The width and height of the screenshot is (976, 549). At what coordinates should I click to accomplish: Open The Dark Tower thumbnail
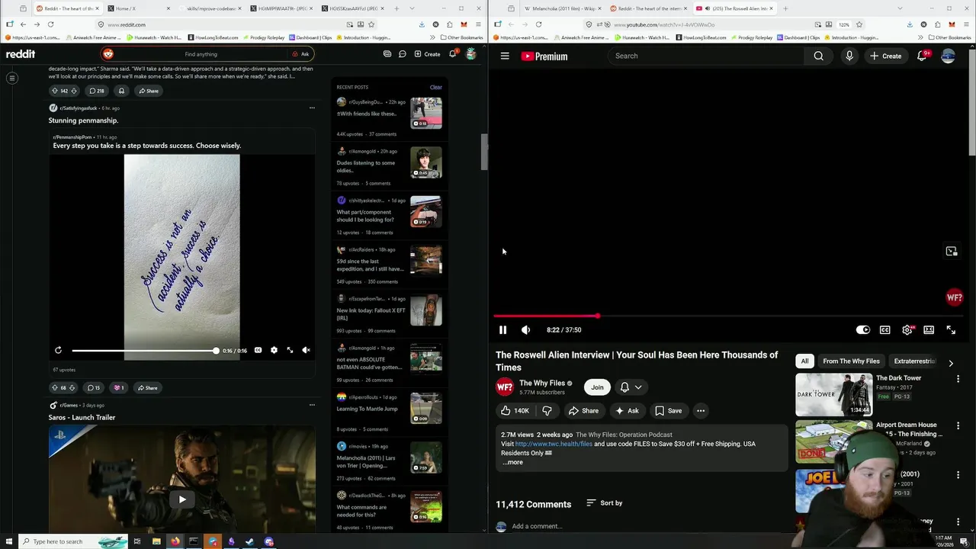click(x=833, y=395)
